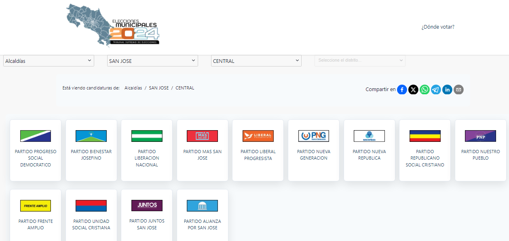The width and height of the screenshot is (509, 241).
Task: Click 'Está viendo candidaturas de:' text
Action: (x=91, y=88)
